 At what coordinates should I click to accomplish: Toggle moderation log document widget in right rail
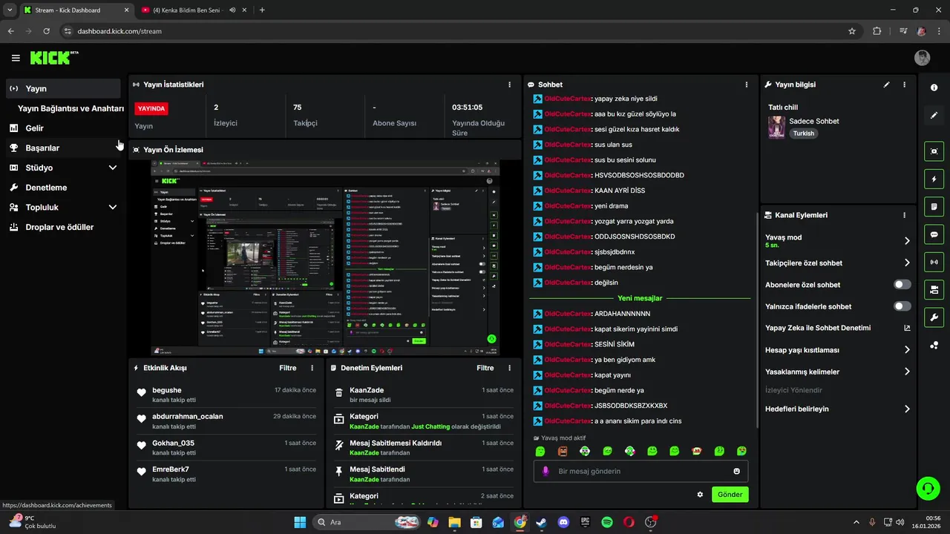(934, 206)
